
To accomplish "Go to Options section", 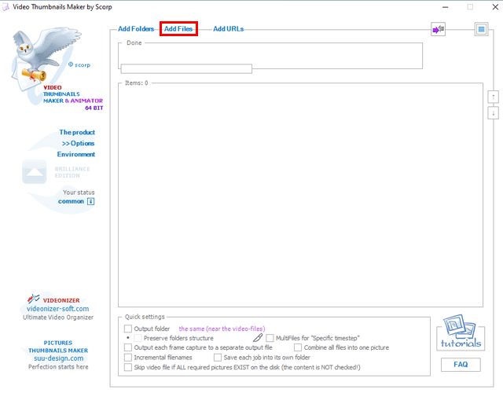I will pyautogui.click(x=79, y=143).
